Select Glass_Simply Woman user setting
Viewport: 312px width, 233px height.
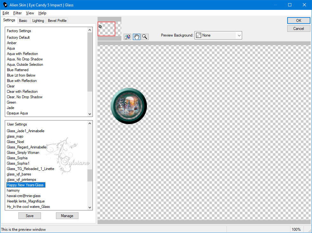pyautogui.click(x=23, y=152)
